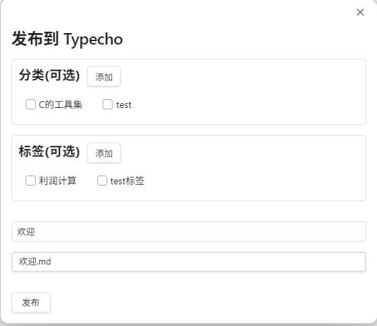This screenshot has width=377, height=326.
Task: Click the 分类(可选) section heading
Action: tap(49, 75)
